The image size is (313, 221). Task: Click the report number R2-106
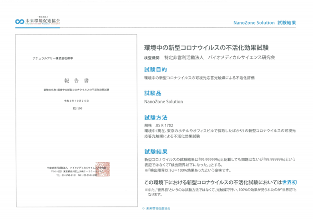[x=77, y=109]
